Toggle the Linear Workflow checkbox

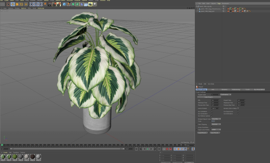click(212, 127)
